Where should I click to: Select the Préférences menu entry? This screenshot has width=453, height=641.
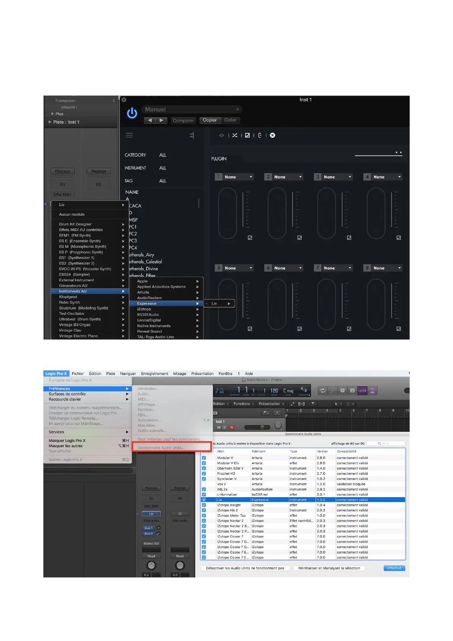pos(87,389)
